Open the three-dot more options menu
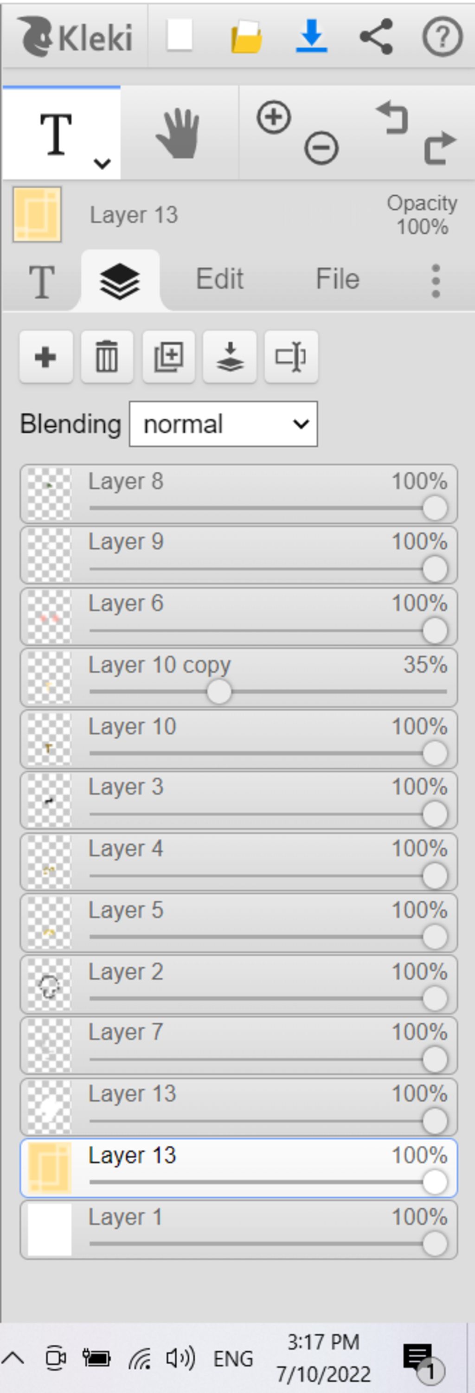Image resolution: width=475 pixels, height=1393 pixels. point(436,281)
